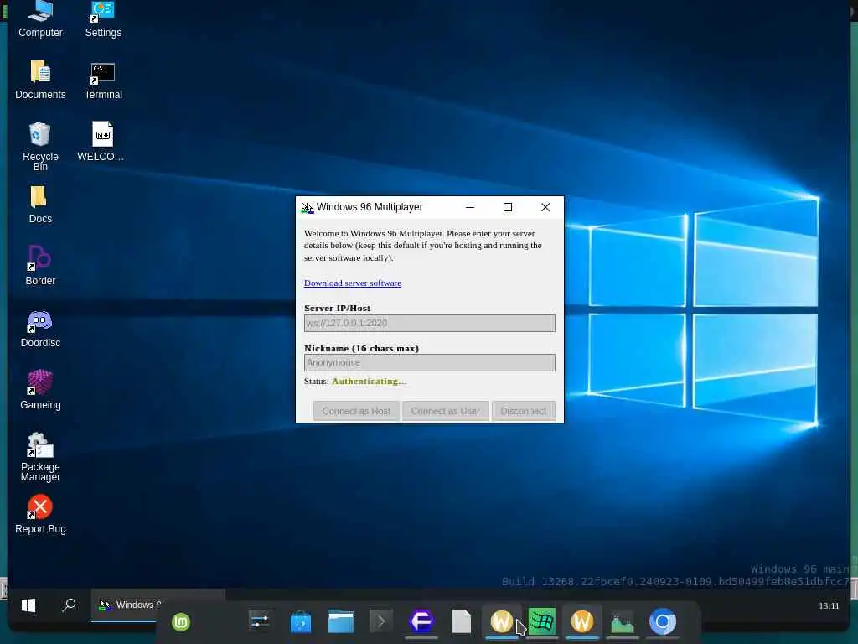The width and height of the screenshot is (858, 644).
Task: Open the WELCO... markdown file icon
Action: (x=101, y=141)
